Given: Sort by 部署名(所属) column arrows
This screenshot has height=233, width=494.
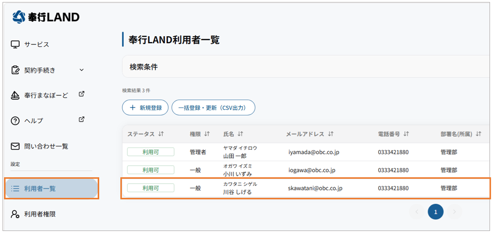Looking at the screenshot, I should pos(478,134).
